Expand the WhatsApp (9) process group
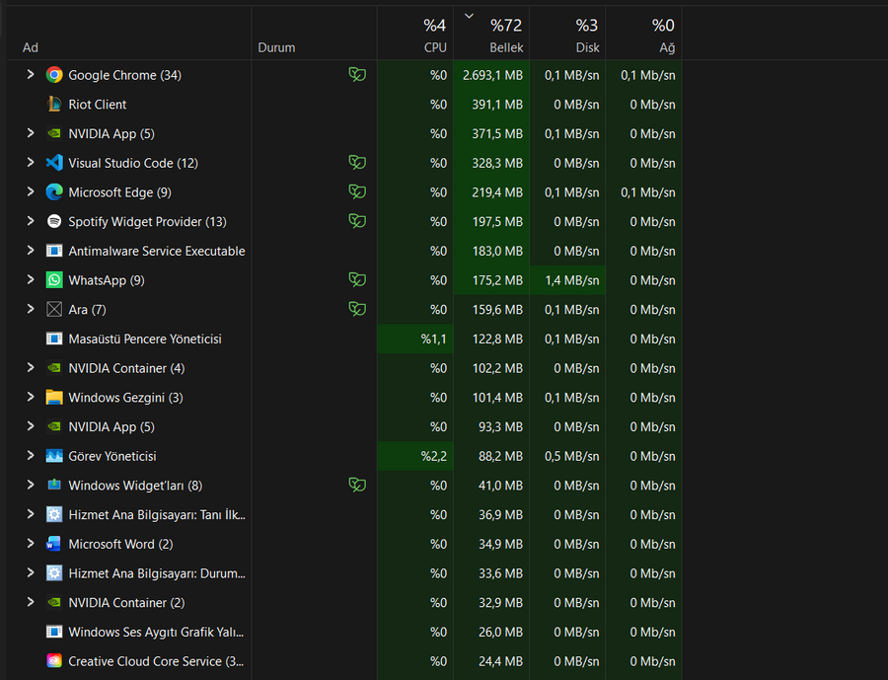The height and width of the screenshot is (680, 888). (31, 279)
